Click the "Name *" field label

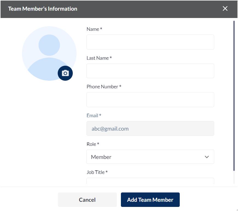[94, 29]
